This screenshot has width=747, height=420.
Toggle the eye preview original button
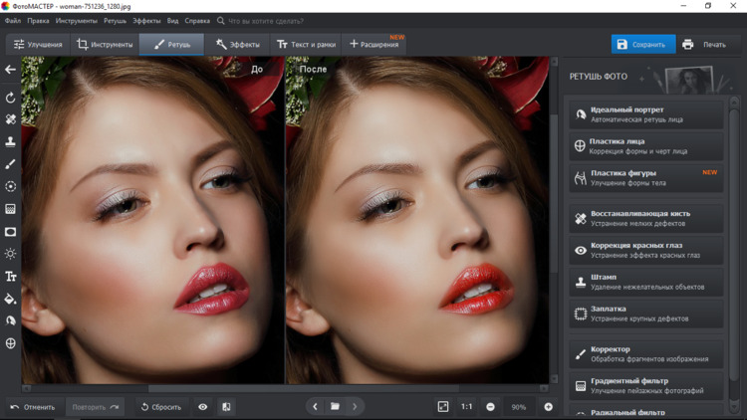203,407
